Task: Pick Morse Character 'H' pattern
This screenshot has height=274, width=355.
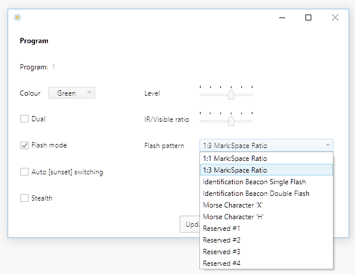Action: pyautogui.click(x=266, y=217)
